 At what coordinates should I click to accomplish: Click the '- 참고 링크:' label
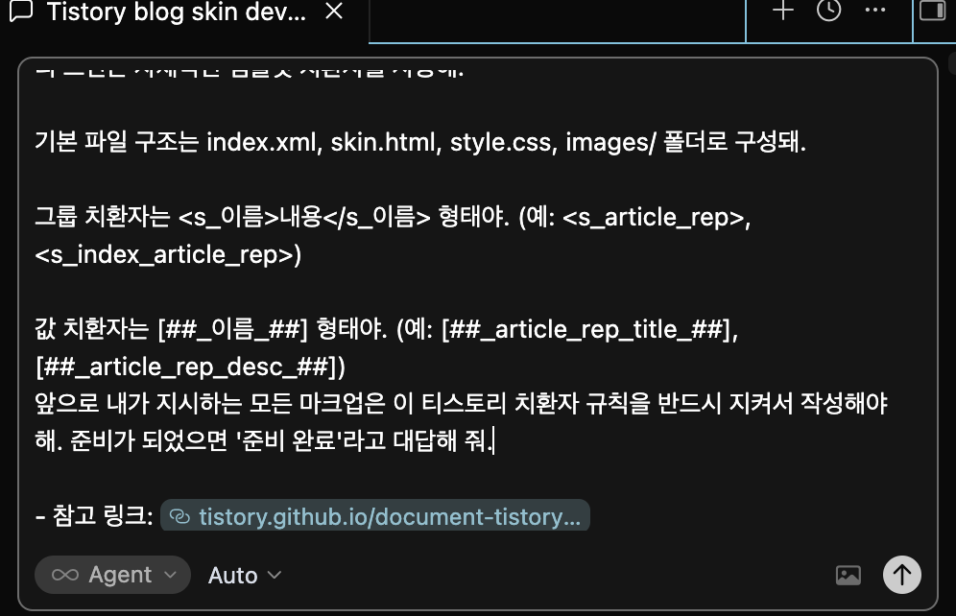94,516
